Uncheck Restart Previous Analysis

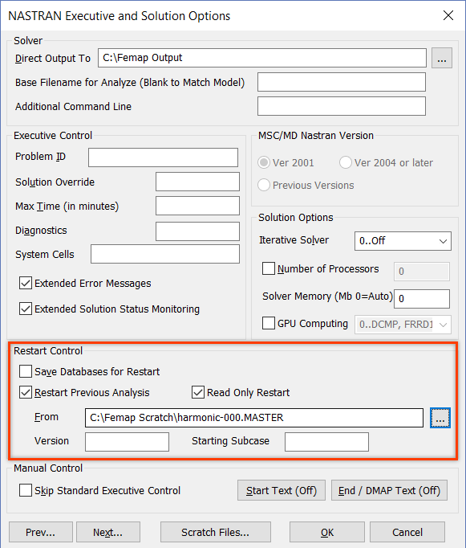26,392
